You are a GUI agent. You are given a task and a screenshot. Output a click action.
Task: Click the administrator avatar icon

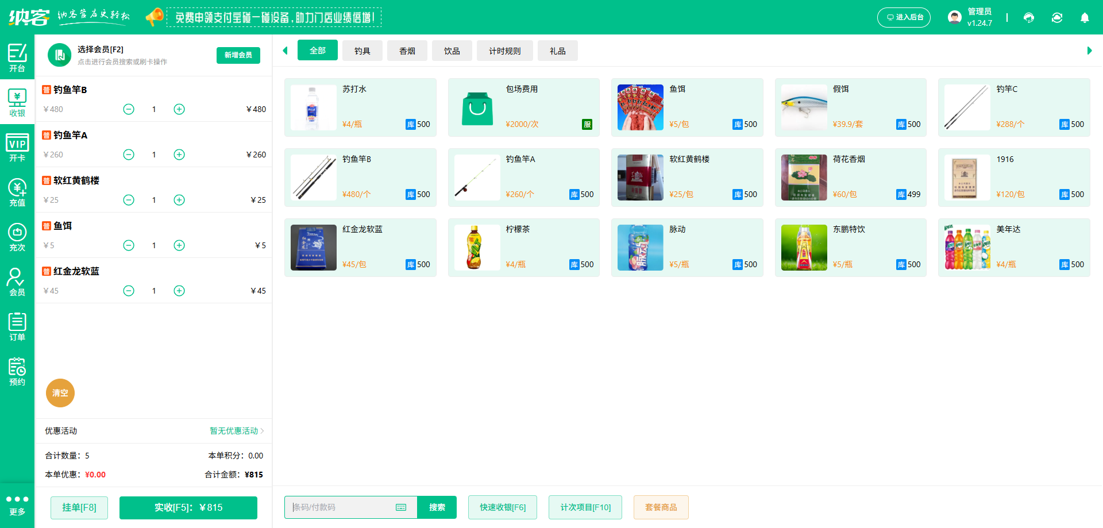pyautogui.click(x=955, y=17)
